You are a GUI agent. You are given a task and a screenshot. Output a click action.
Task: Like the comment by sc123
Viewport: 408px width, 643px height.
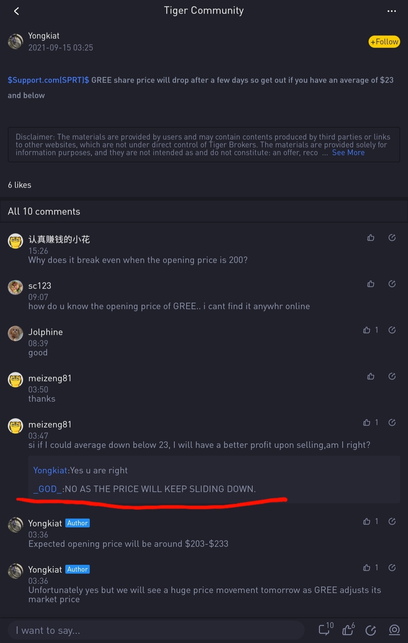tap(371, 284)
